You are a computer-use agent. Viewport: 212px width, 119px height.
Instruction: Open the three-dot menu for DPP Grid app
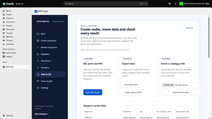205,11
